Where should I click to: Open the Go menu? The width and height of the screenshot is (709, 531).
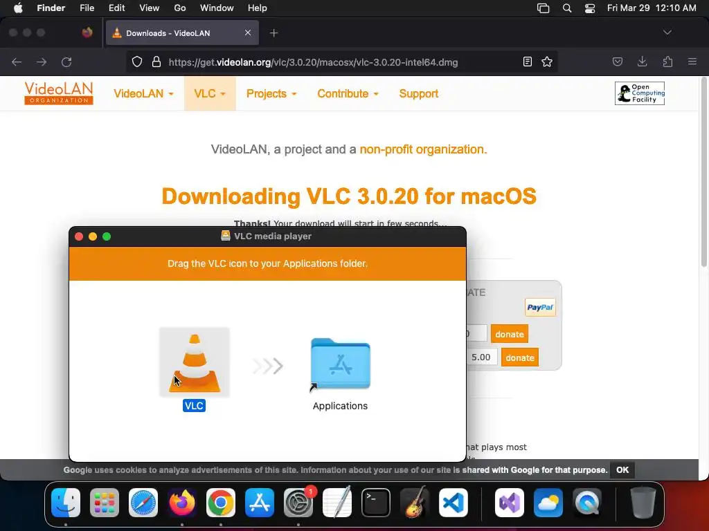coord(180,8)
